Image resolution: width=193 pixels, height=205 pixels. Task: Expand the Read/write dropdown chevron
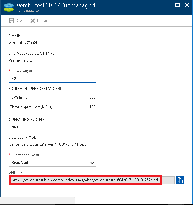point(92,163)
